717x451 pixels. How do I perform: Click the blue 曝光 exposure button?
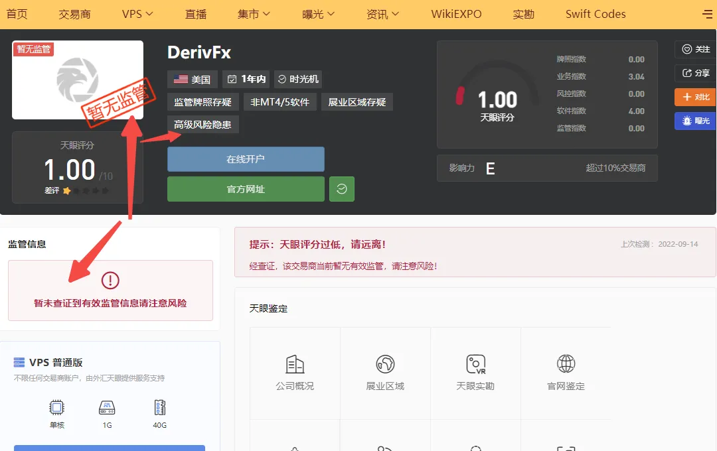(x=696, y=121)
